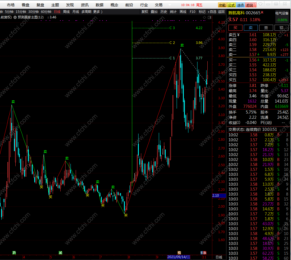Screen dimensions: 291x260
Task: Click the orange 功能 button
Action: 222,5
